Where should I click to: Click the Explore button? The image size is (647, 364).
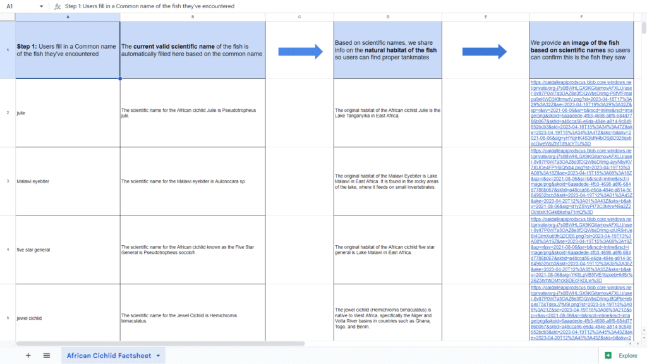pos(622,355)
